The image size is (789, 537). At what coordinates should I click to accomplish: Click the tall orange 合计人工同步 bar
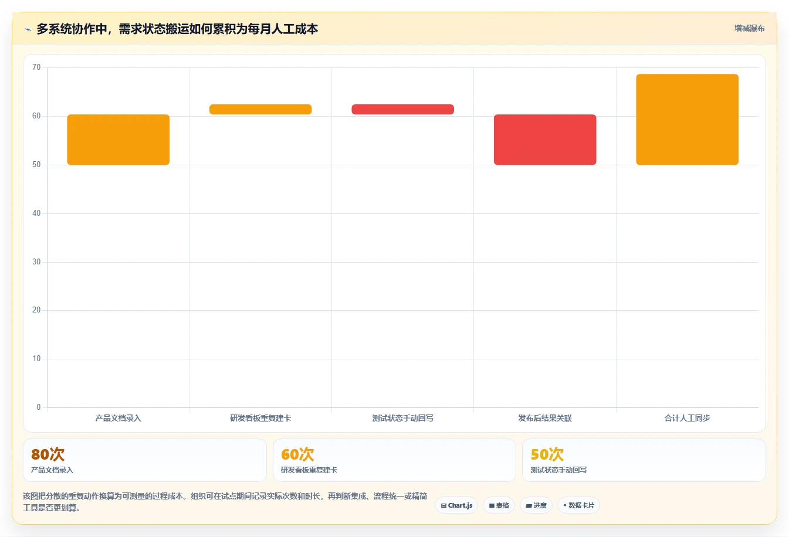(688, 120)
